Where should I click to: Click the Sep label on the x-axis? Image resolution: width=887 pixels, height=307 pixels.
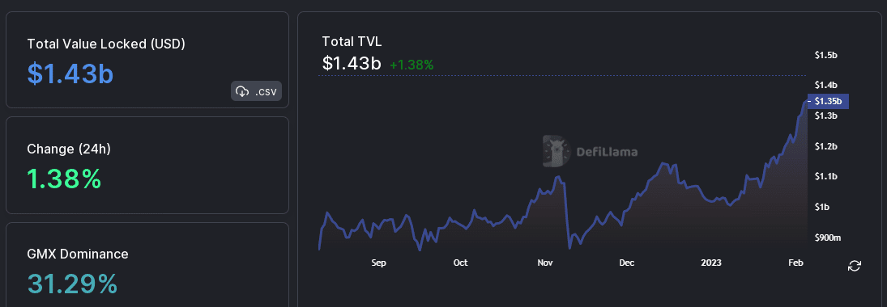378,263
